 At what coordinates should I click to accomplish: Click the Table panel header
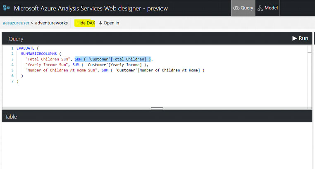tap(157, 117)
